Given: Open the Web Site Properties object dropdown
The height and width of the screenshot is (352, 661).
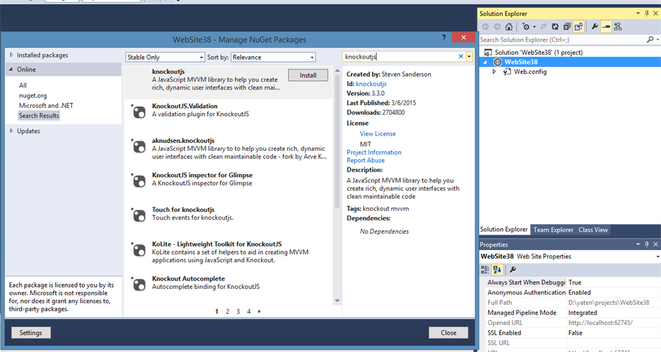Looking at the screenshot, I should pos(657,257).
